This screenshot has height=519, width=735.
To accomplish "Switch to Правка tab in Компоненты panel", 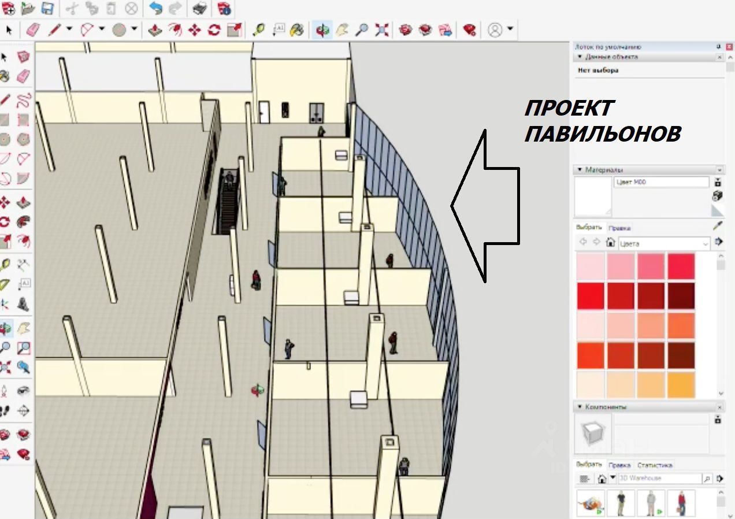I will coord(619,465).
